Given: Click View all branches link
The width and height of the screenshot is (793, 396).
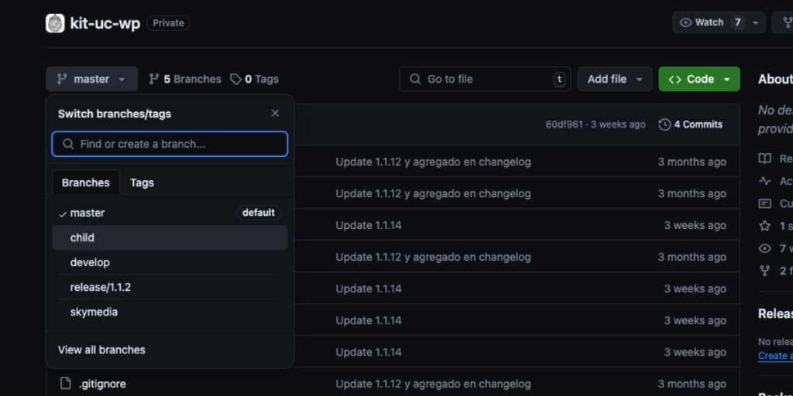Looking at the screenshot, I should click(x=101, y=350).
